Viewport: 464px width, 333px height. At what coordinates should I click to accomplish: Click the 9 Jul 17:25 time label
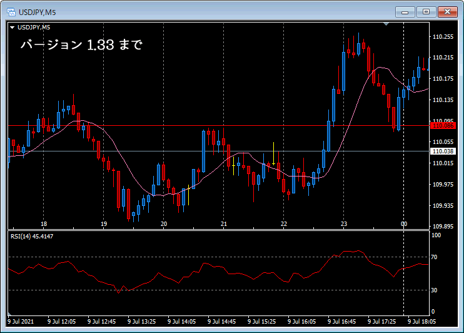click(x=381, y=322)
